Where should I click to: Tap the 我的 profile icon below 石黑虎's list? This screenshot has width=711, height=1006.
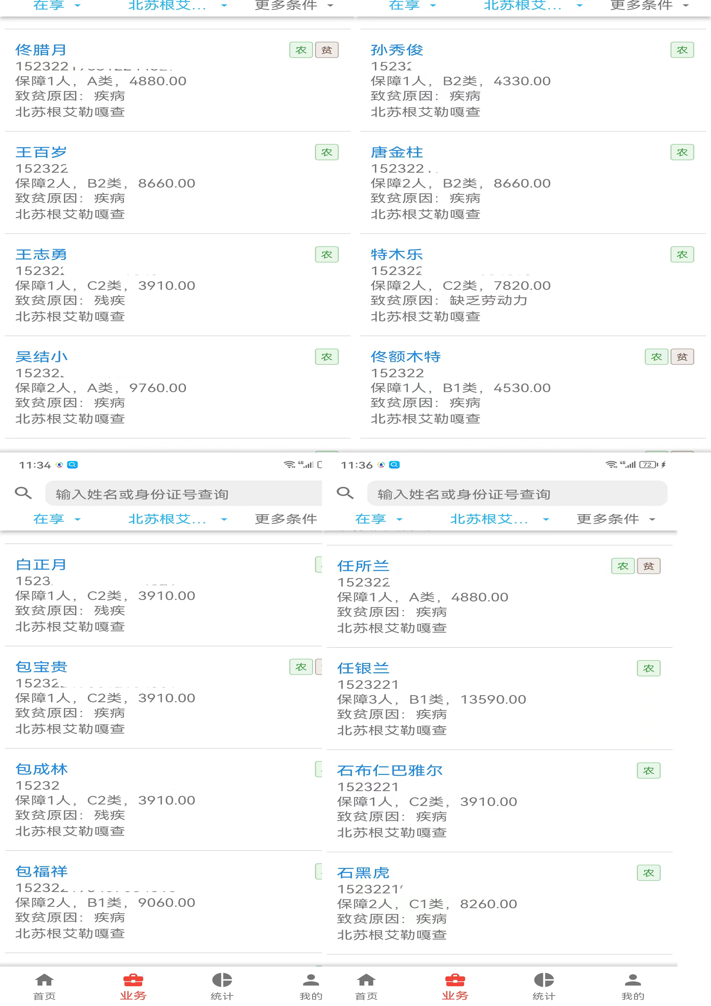tap(632, 986)
